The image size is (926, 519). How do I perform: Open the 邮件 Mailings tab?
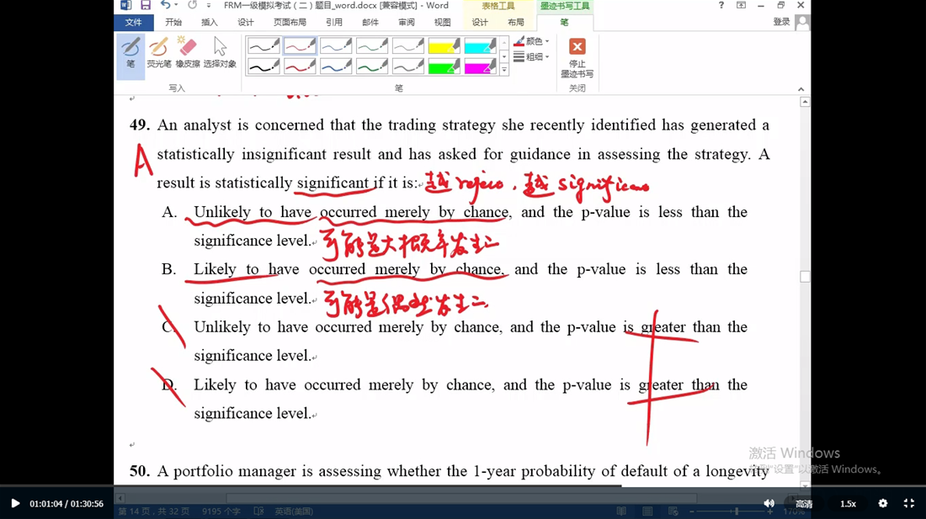tap(370, 23)
